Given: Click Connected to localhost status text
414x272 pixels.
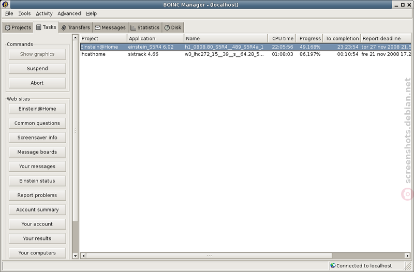Looking at the screenshot, I should pyautogui.click(x=364, y=266).
